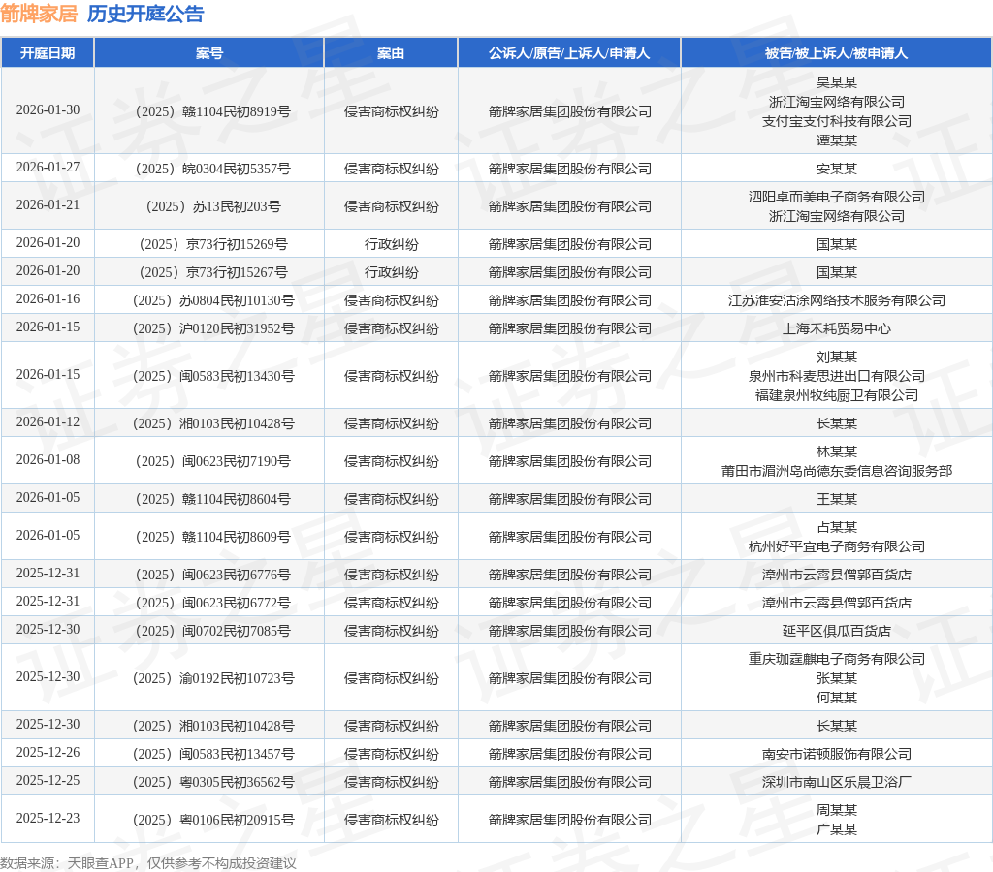
Task: Click case number 赣1104民初8609号
Action: click(x=212, y=537)
